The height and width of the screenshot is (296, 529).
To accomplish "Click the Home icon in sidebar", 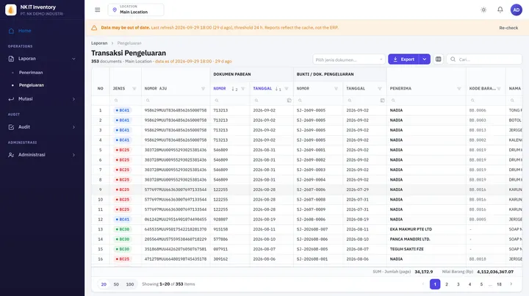I will click(x=11, y=31).
